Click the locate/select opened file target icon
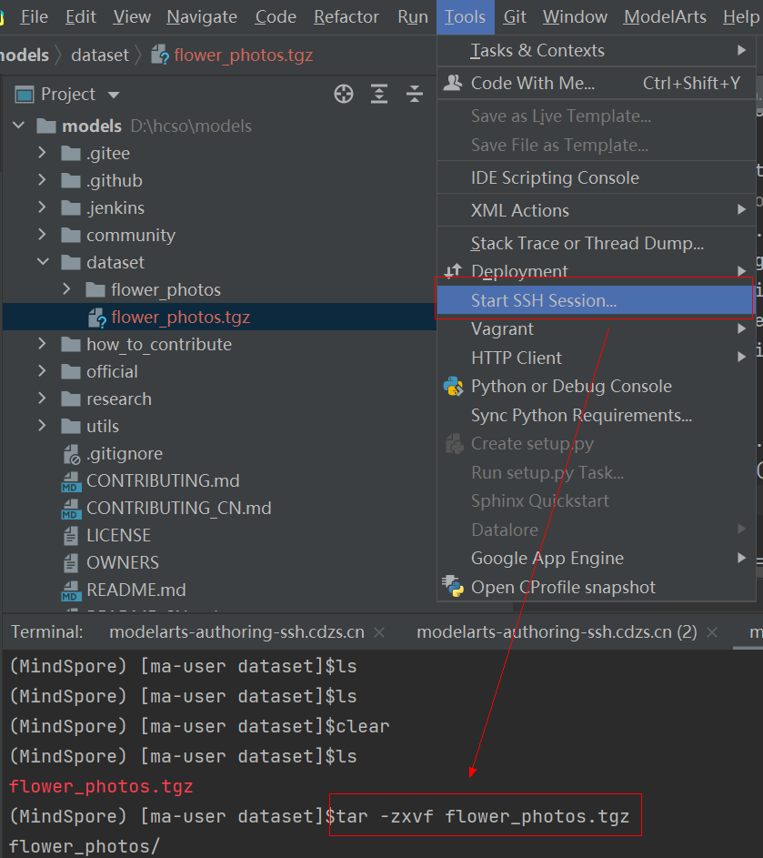 344,94
